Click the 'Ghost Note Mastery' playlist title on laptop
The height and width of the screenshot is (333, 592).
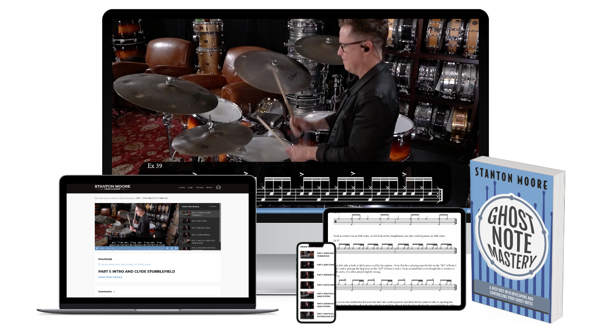point(191,206)
